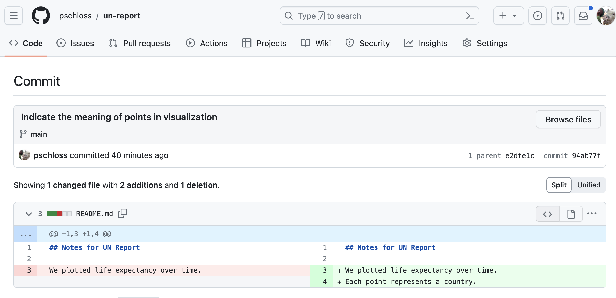Copy the README.md file path

[123, 214]
